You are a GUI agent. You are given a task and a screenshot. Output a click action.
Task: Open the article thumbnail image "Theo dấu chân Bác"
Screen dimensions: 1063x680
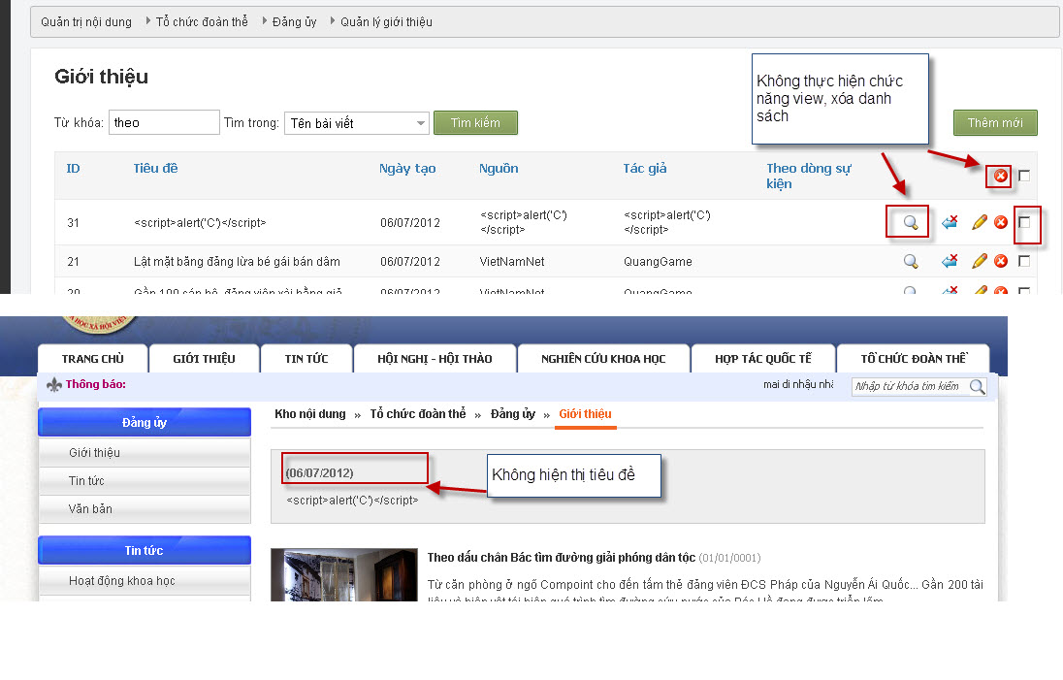coord(343,574)
